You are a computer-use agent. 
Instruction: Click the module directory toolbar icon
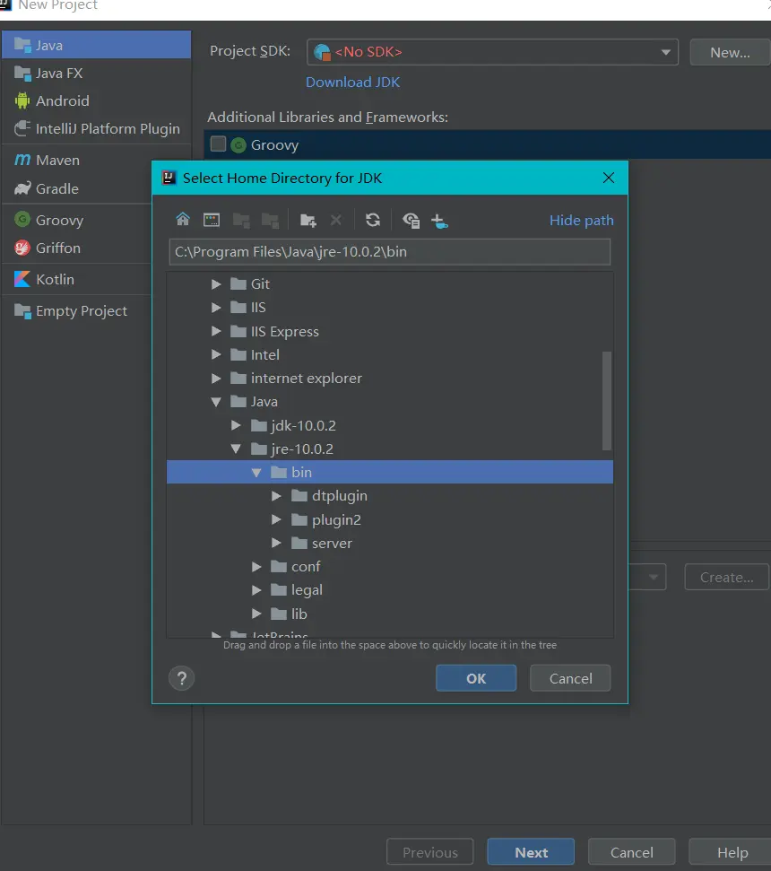tap(271, 221)
